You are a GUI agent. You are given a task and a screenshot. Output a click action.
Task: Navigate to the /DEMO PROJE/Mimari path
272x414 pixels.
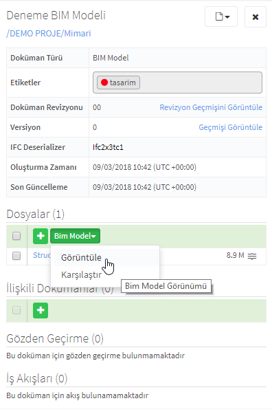(x=49, y=34)
